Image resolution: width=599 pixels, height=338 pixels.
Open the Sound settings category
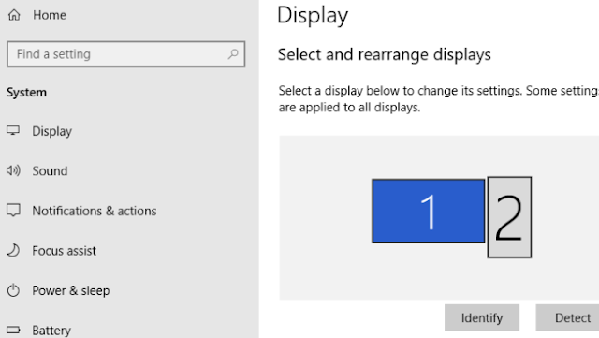[x=50, y=171]
